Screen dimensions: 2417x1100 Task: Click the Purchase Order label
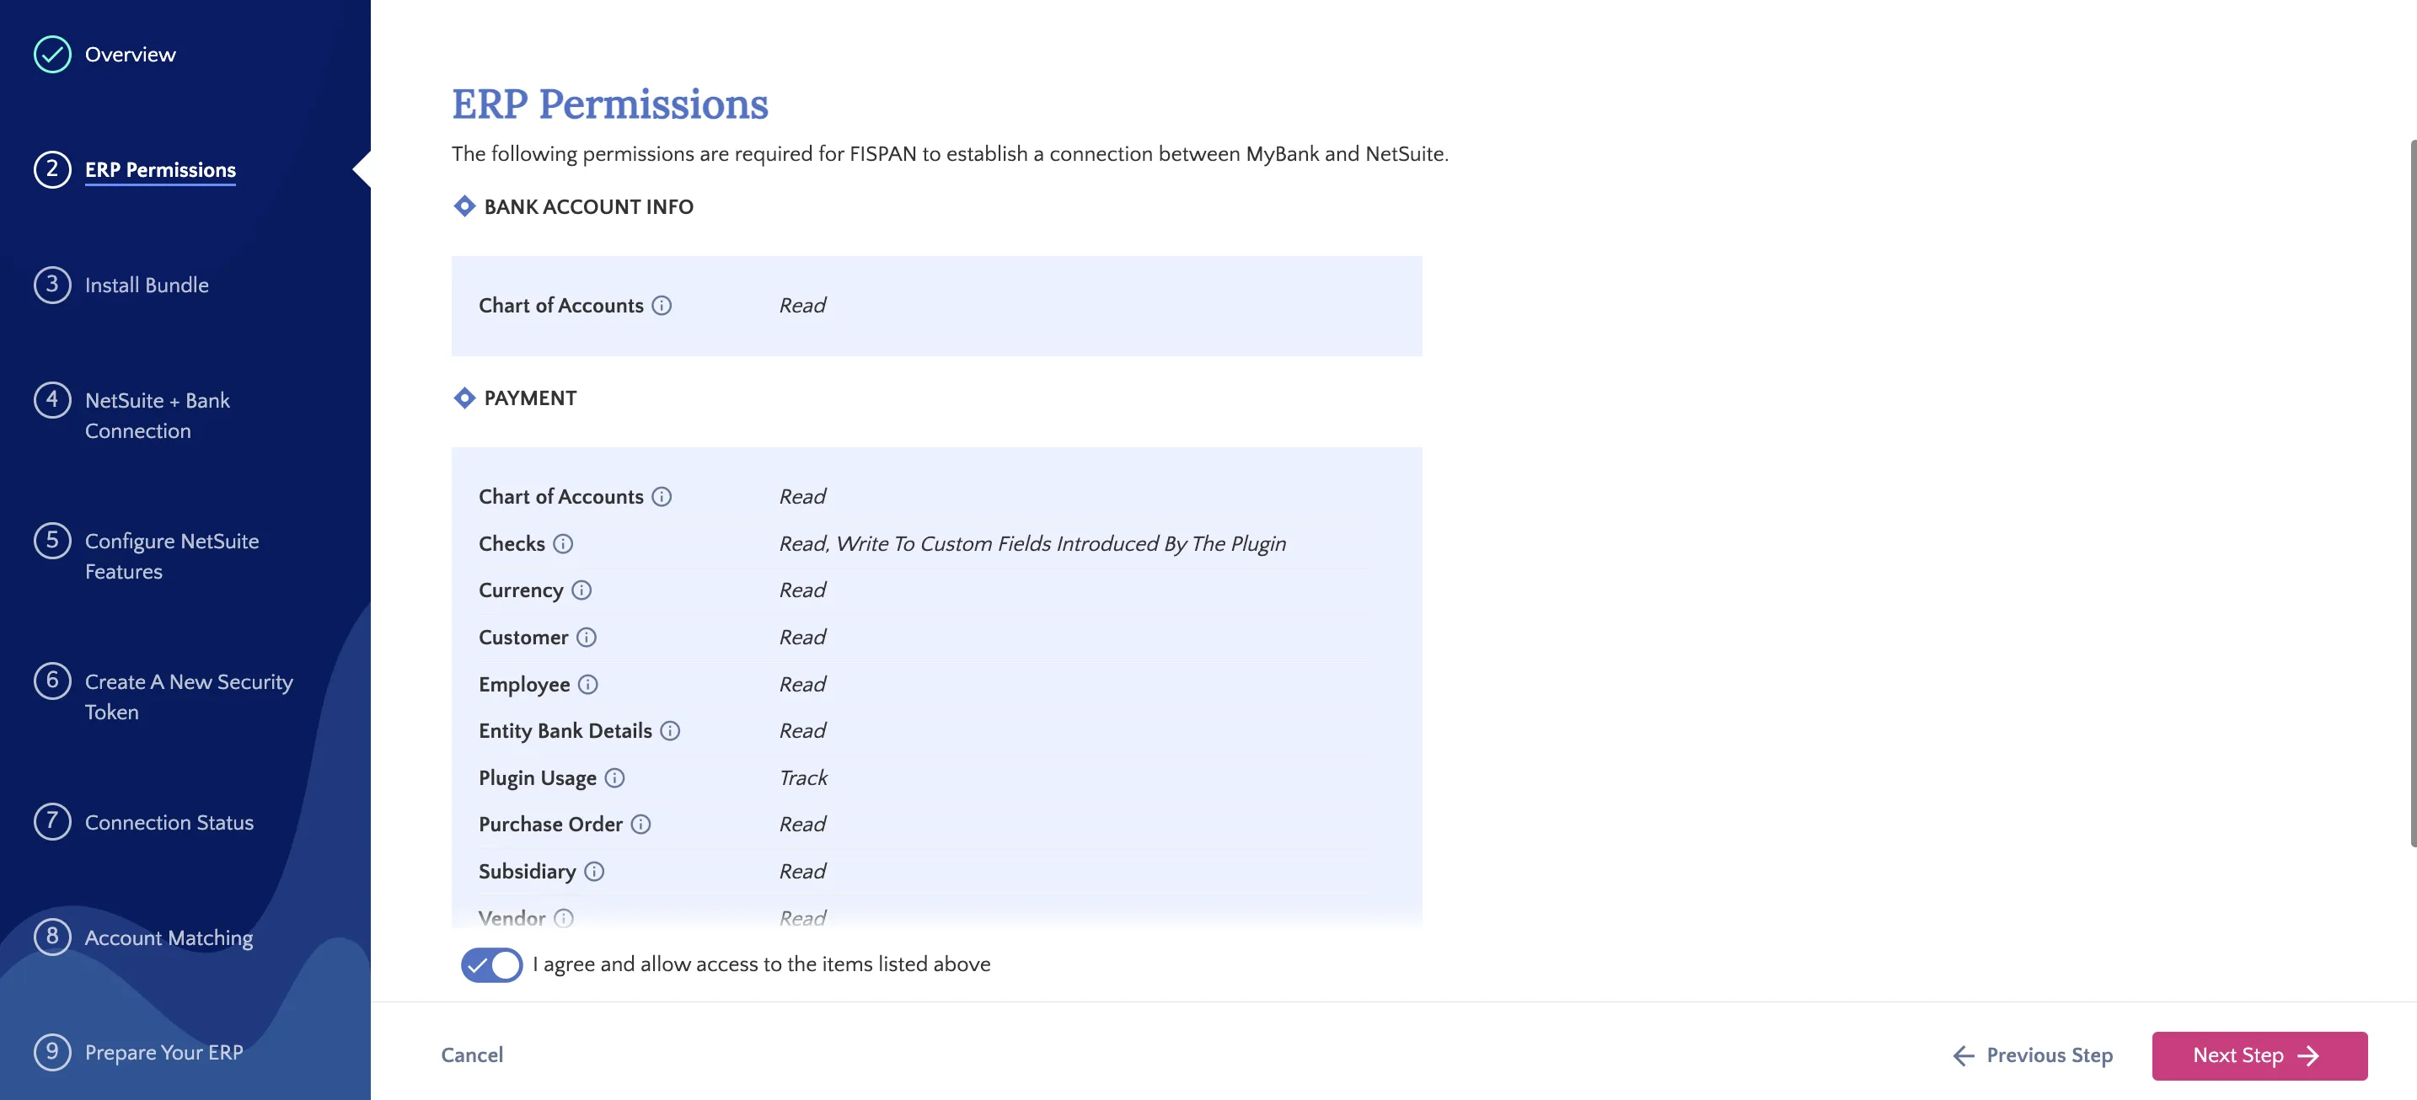551,825
